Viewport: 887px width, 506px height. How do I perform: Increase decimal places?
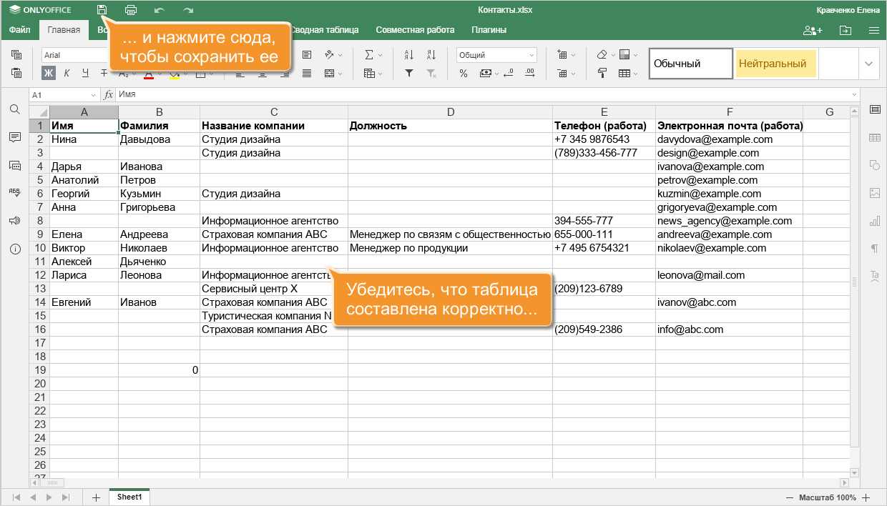click(x=529, y=73)
